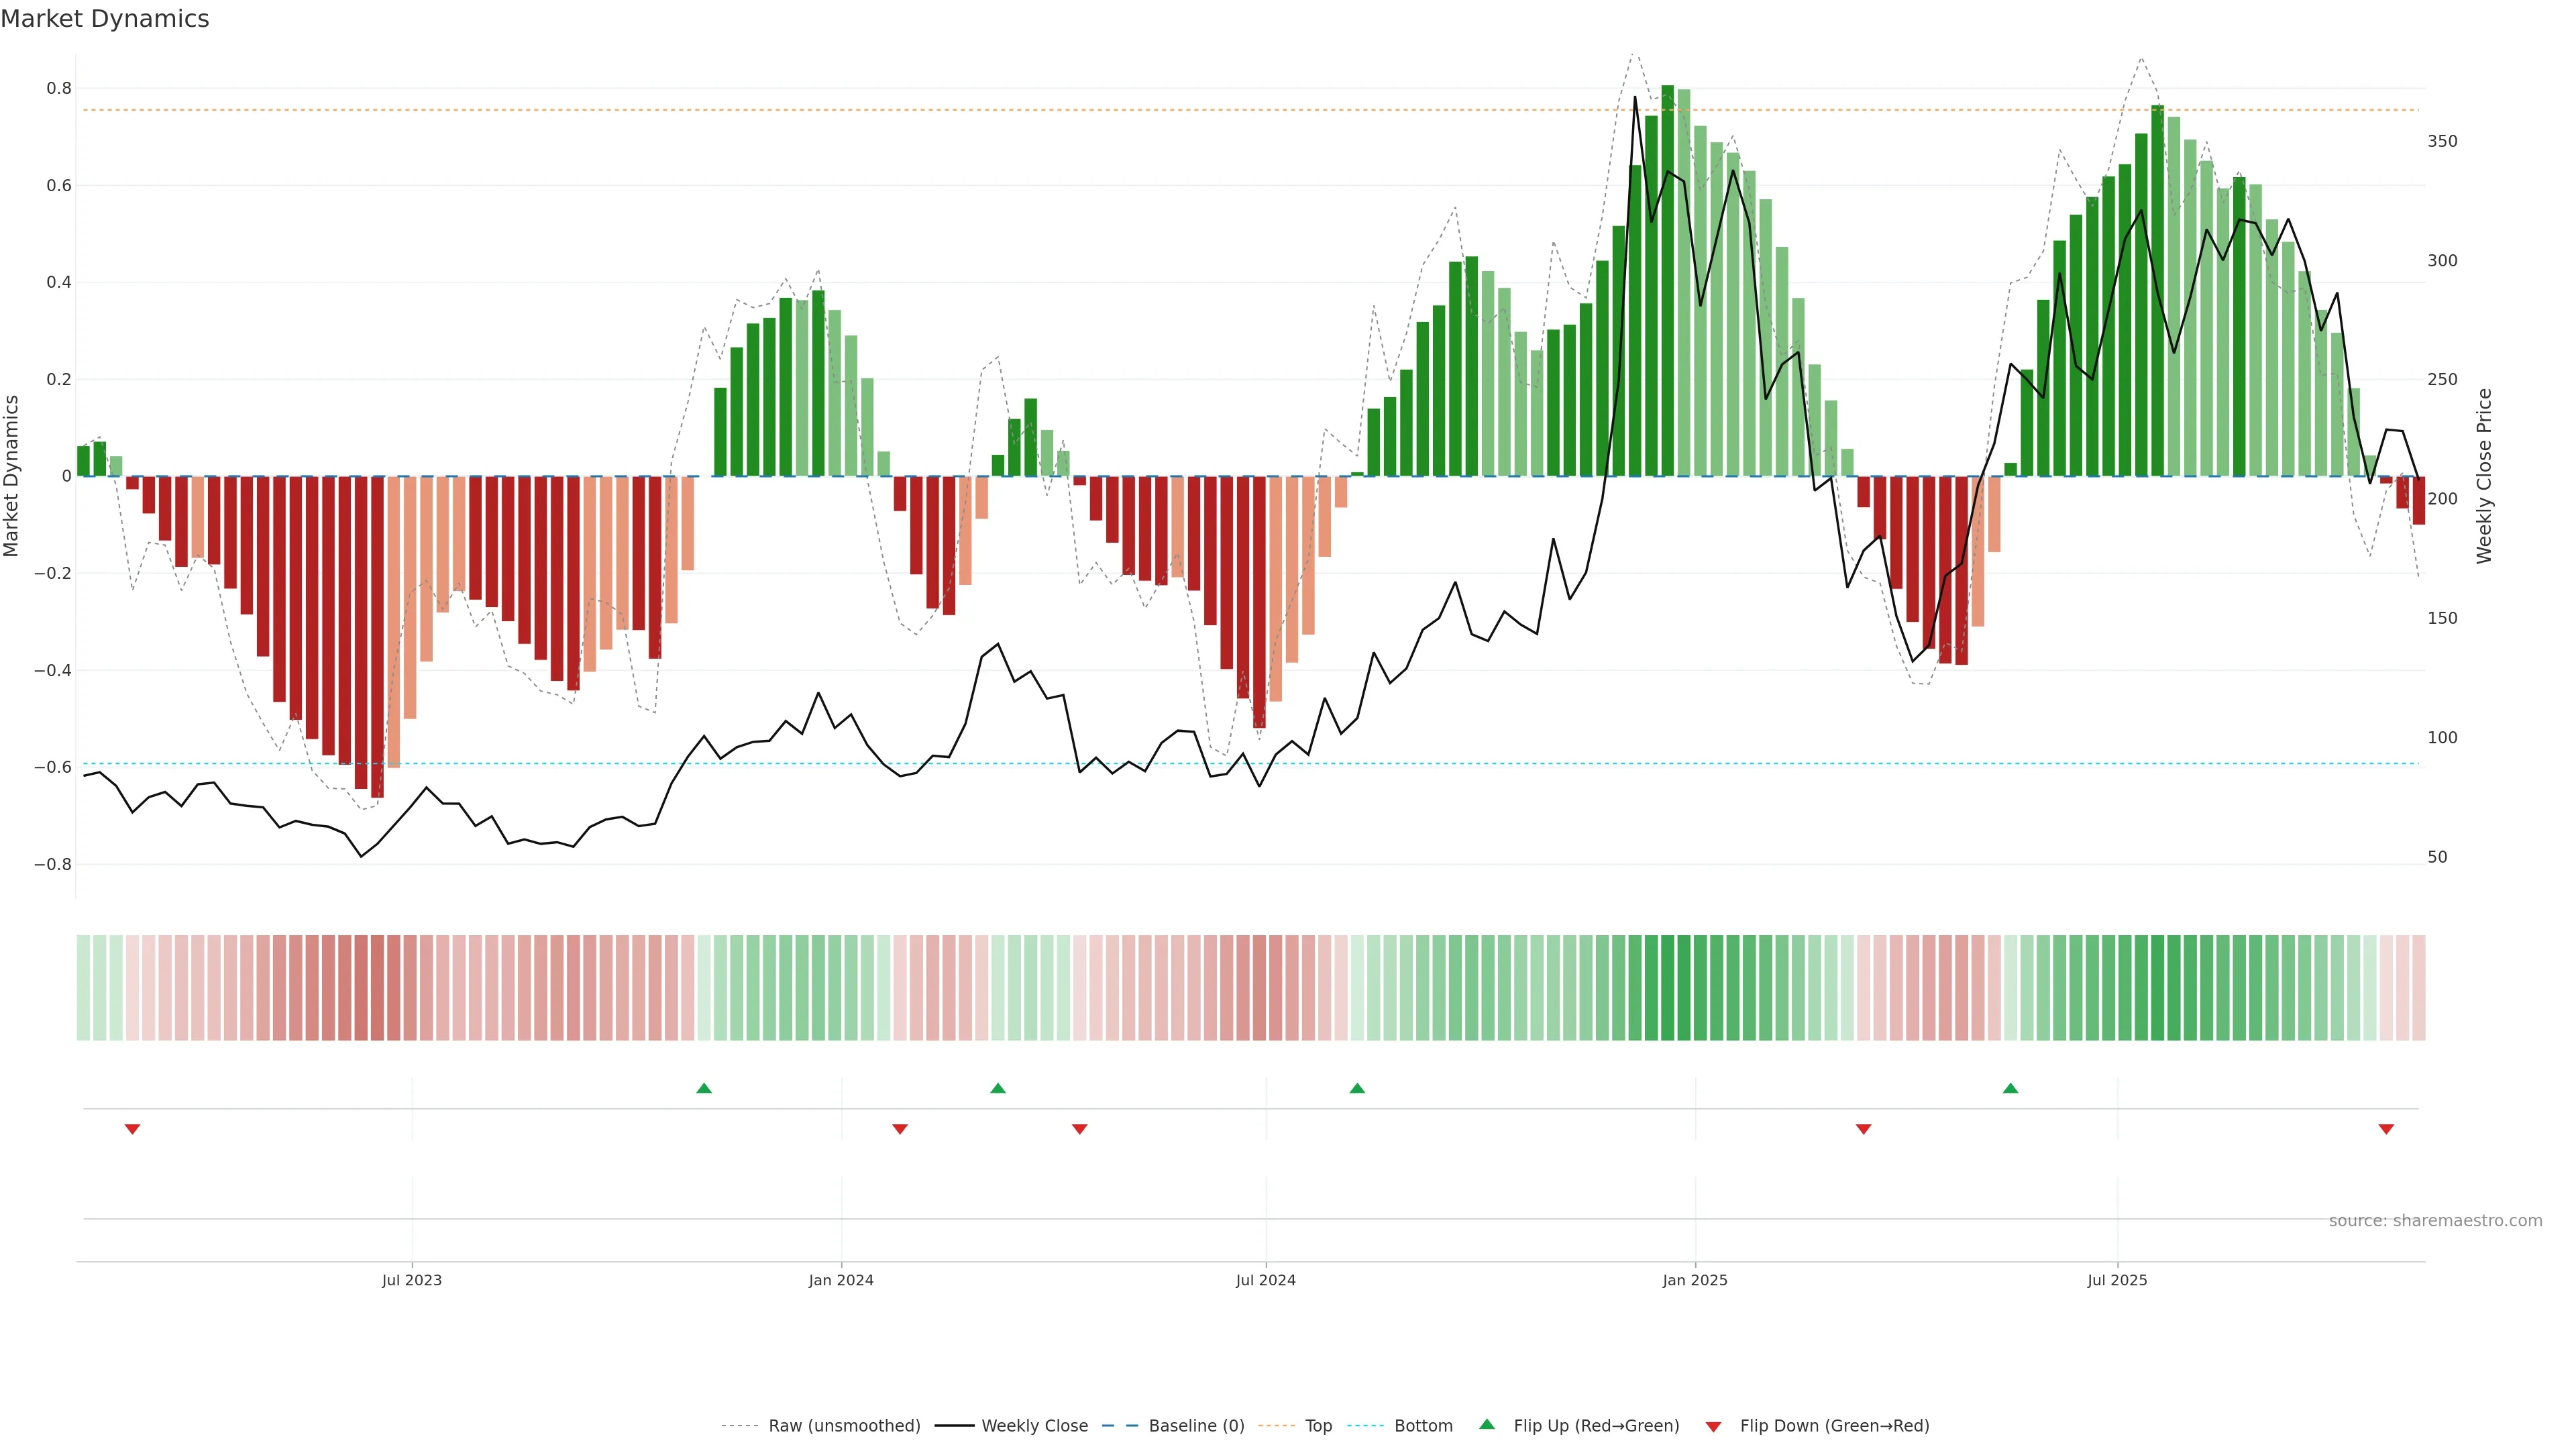Click the Flip Up marker after Jul 2024

click(x=1357, y=1088)
